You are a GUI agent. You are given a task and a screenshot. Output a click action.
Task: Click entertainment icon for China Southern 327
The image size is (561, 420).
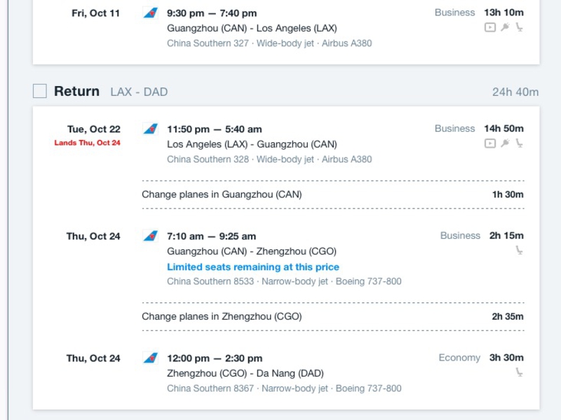tap(490, 27)
